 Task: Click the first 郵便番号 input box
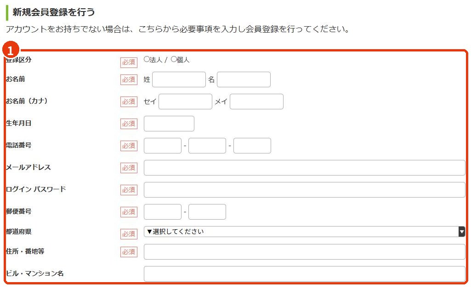(163, 212)
